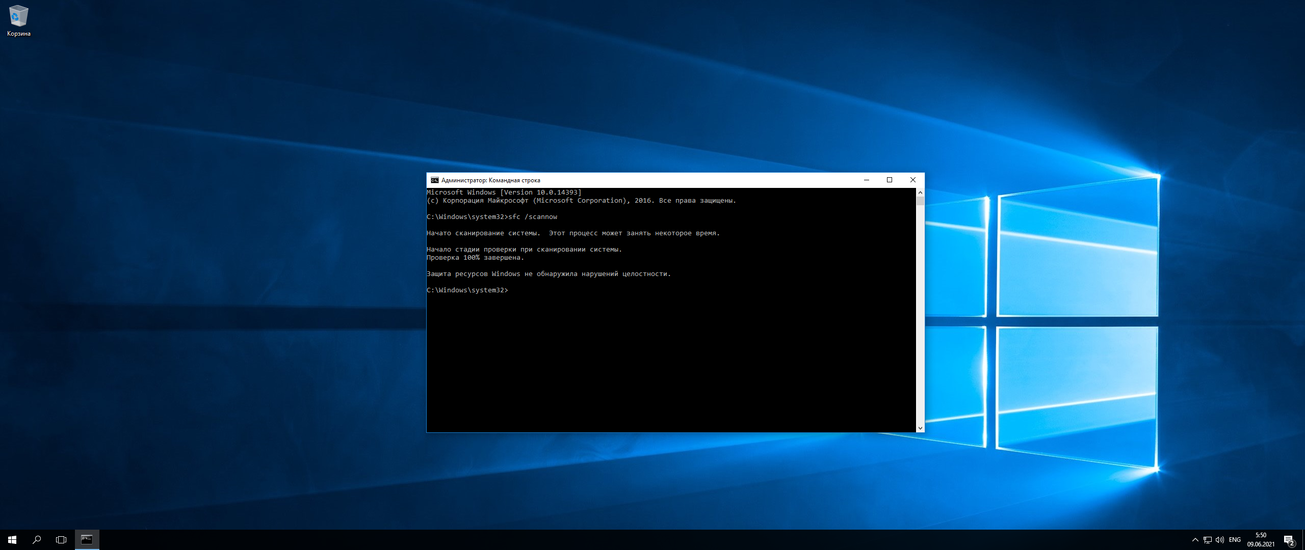
Task: Click the cmd icon in window title bar
Action: (434, 180)
